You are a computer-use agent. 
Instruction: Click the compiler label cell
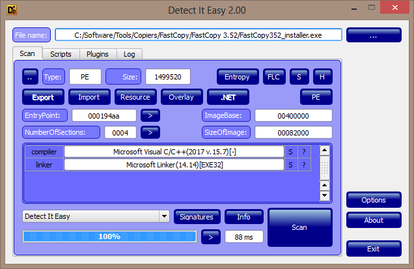point(44,152)
